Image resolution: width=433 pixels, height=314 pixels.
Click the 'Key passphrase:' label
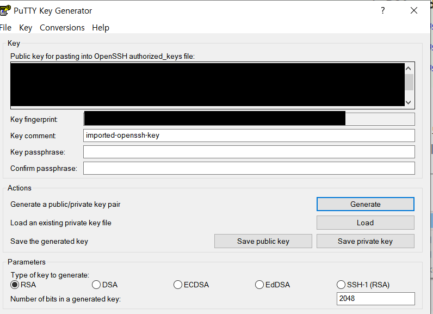[x=38, y=152]
